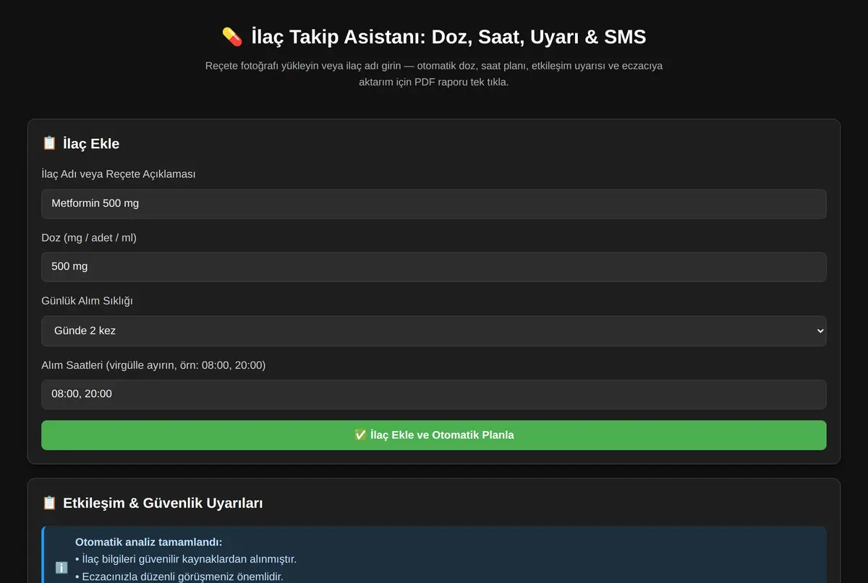Viewport: 868px width, 583px height.
Task: Click the label Günlük Alım Sıklığı
Action: pyautogui.click(x=87, y=301)
